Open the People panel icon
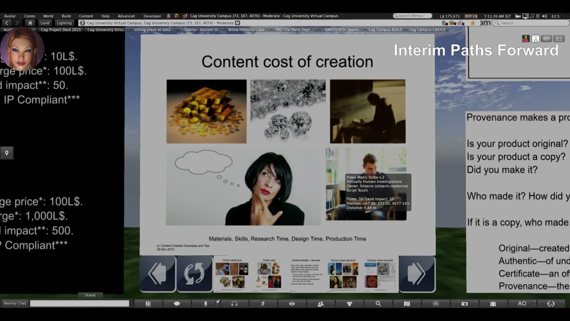This screenshot has width=570, height=321. [x=320, y=304]
